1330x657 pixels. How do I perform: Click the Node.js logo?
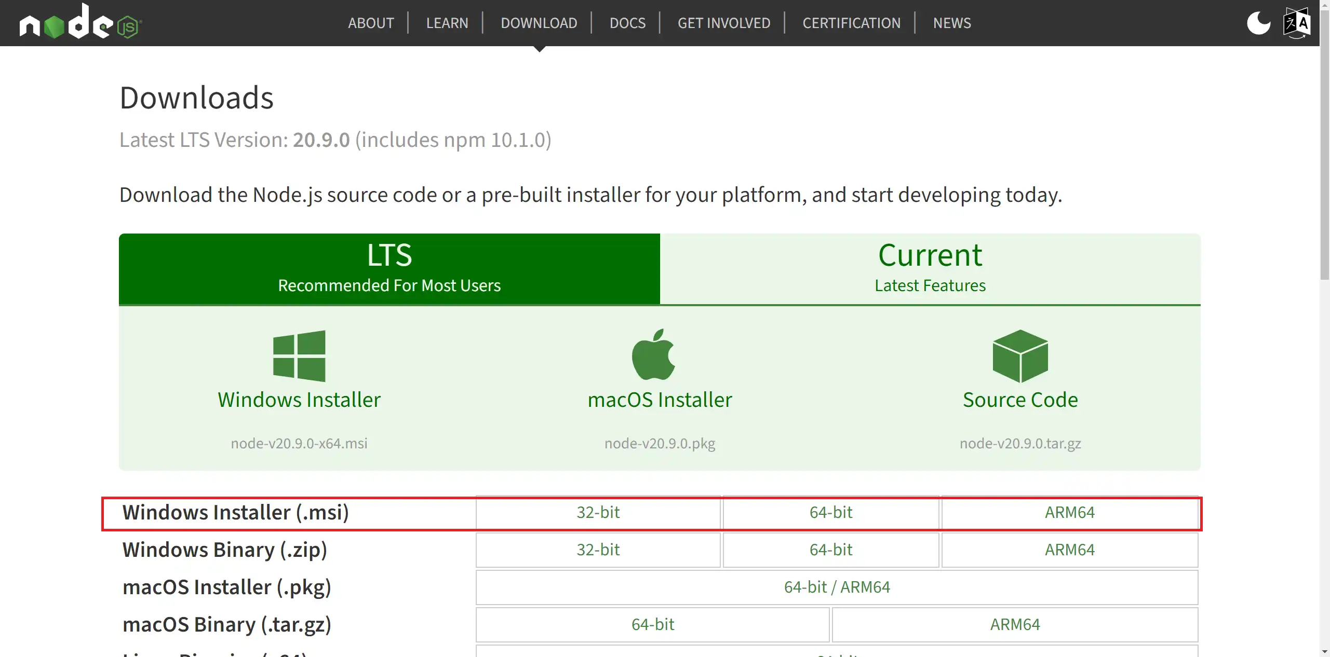(80, 22)
